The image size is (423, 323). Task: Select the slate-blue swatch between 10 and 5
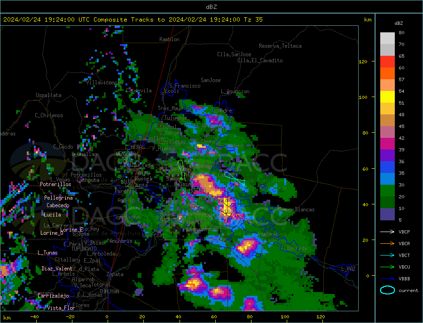coord(387,214)
